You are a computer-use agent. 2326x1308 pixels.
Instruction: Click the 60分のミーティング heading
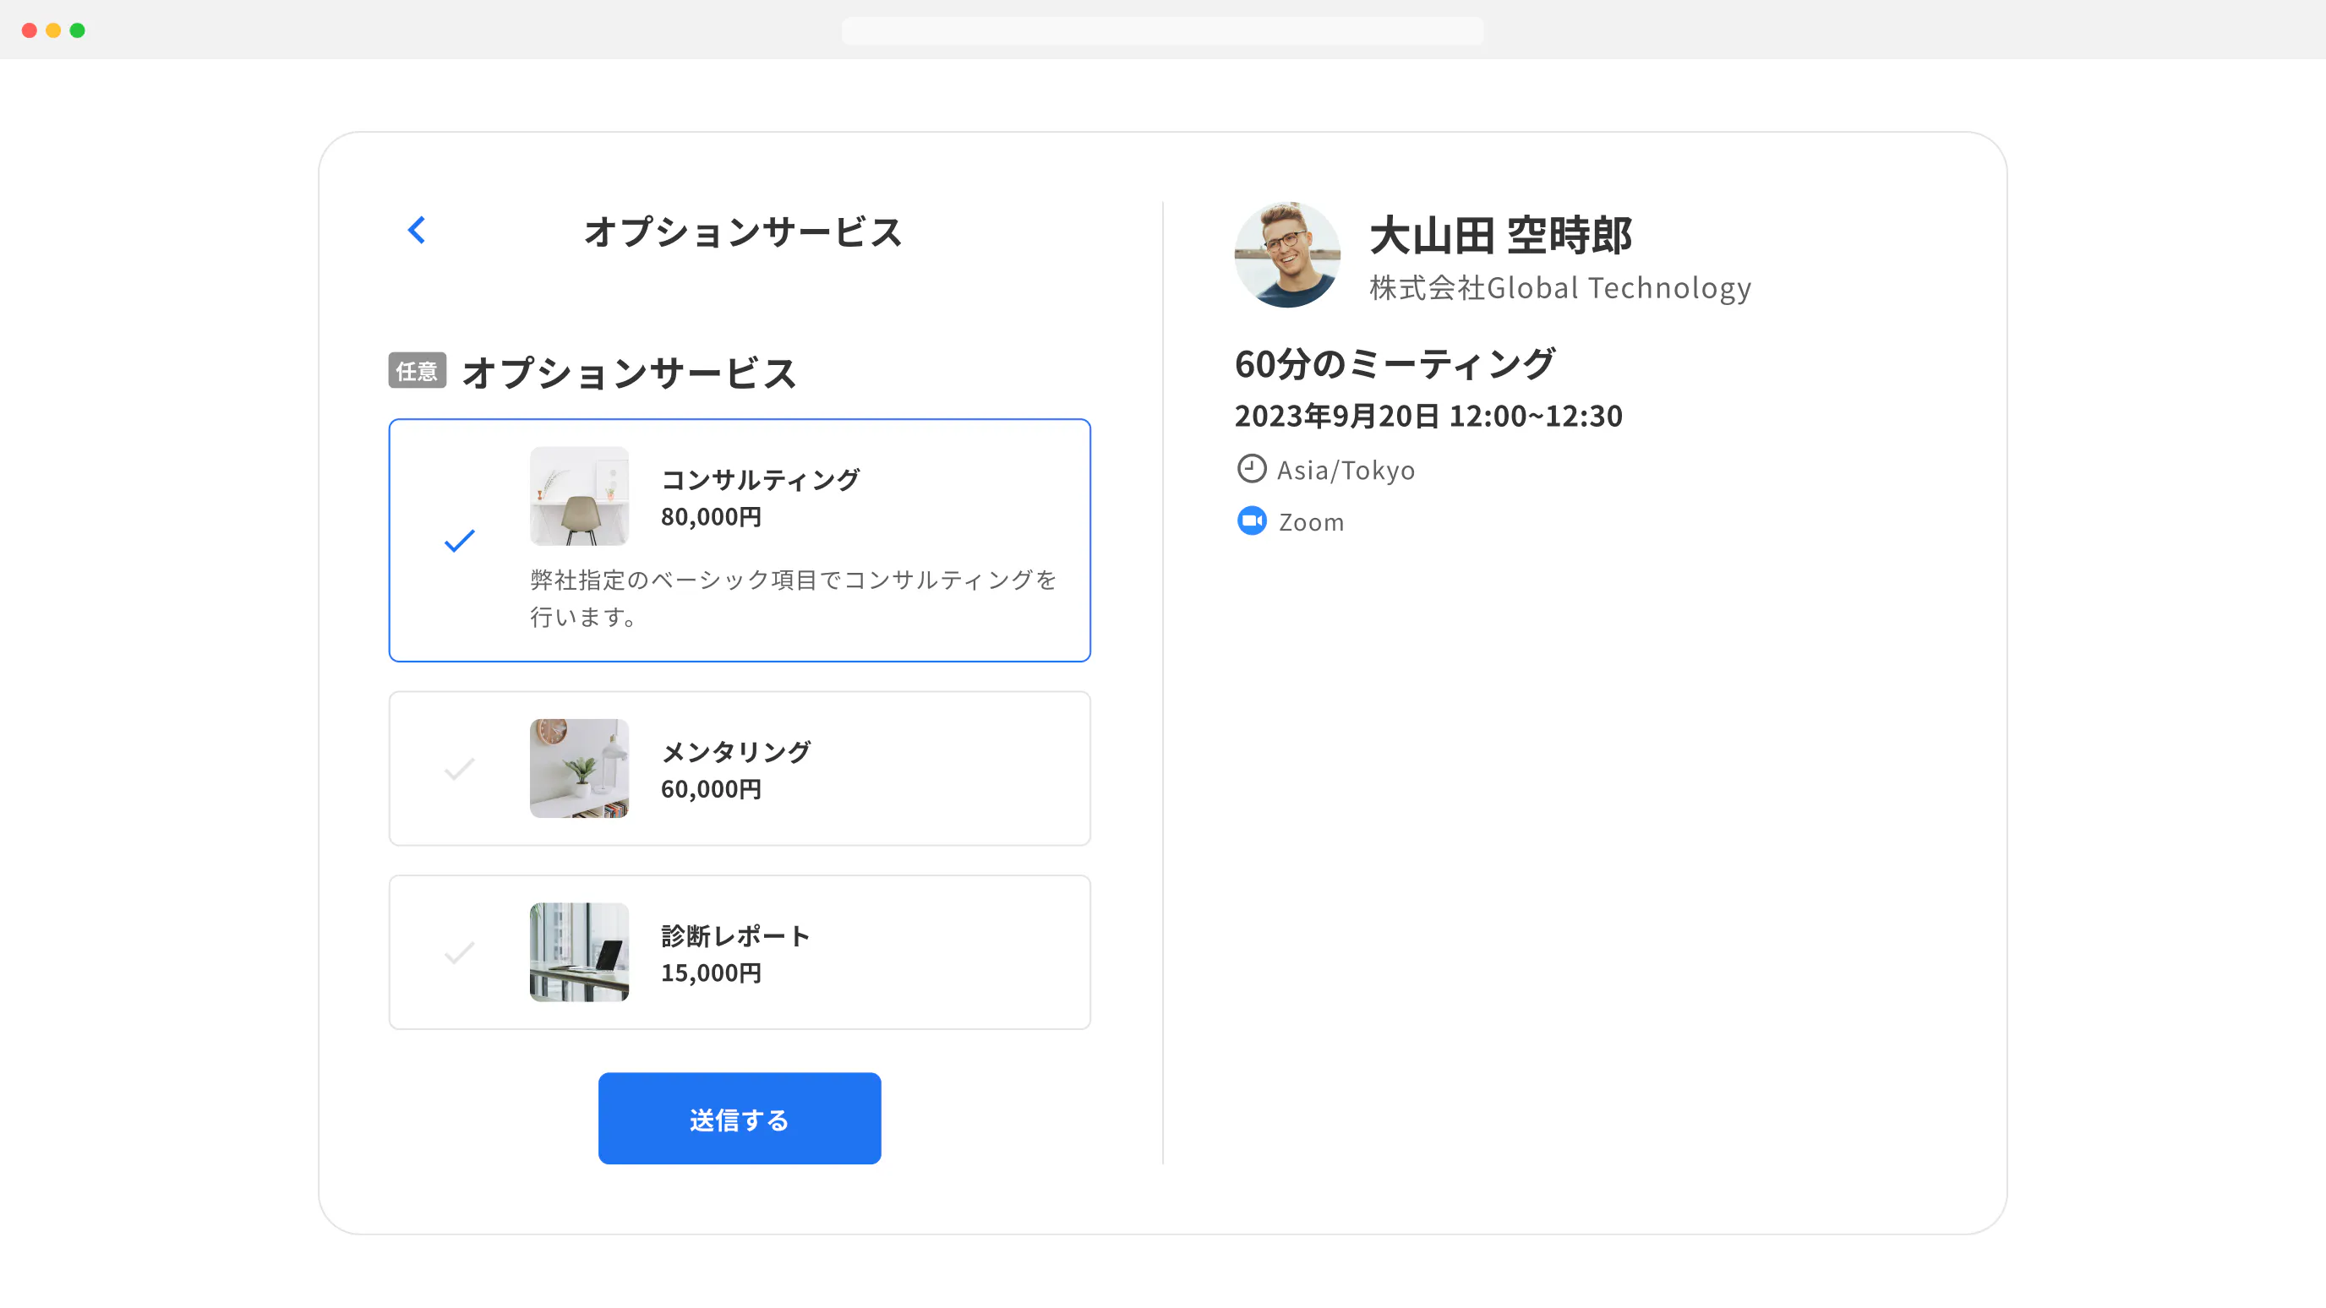coord(1395,362)
